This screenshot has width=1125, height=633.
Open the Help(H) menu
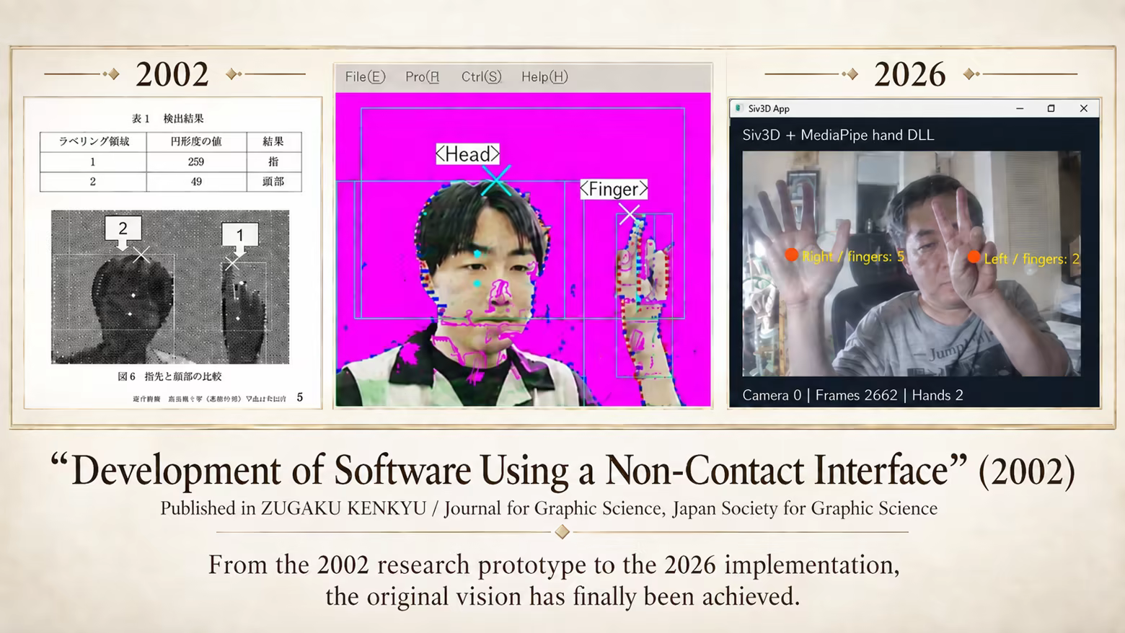pyautogui.click(x=544, y=76)
